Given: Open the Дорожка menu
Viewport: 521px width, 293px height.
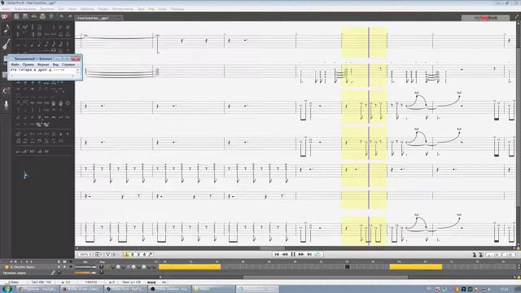Looking at the screenshot, I should coord(47,9).
